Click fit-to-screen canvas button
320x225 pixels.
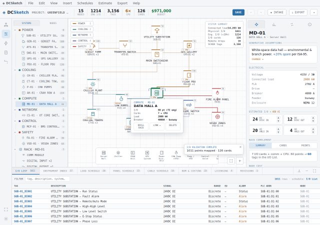pos(231,161)
